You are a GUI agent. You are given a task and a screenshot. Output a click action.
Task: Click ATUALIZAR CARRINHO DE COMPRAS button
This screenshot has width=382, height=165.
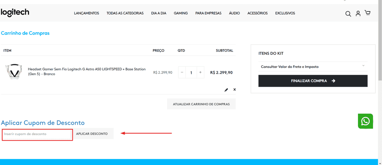point(201,104)
